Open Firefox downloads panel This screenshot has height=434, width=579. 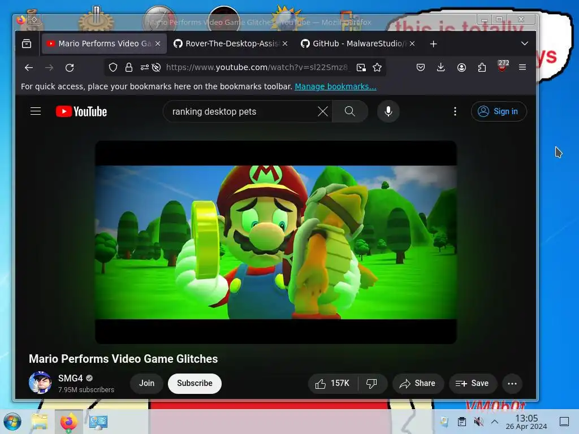tap(441, 67)
